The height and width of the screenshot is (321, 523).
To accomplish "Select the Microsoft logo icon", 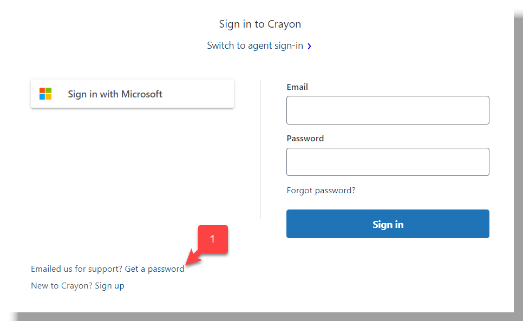I will tap(45, 93).
